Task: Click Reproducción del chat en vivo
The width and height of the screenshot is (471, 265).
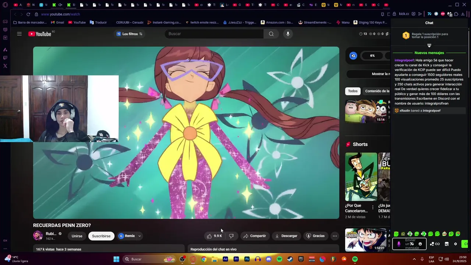Action: pyautogui.click(x=213, y=249)
